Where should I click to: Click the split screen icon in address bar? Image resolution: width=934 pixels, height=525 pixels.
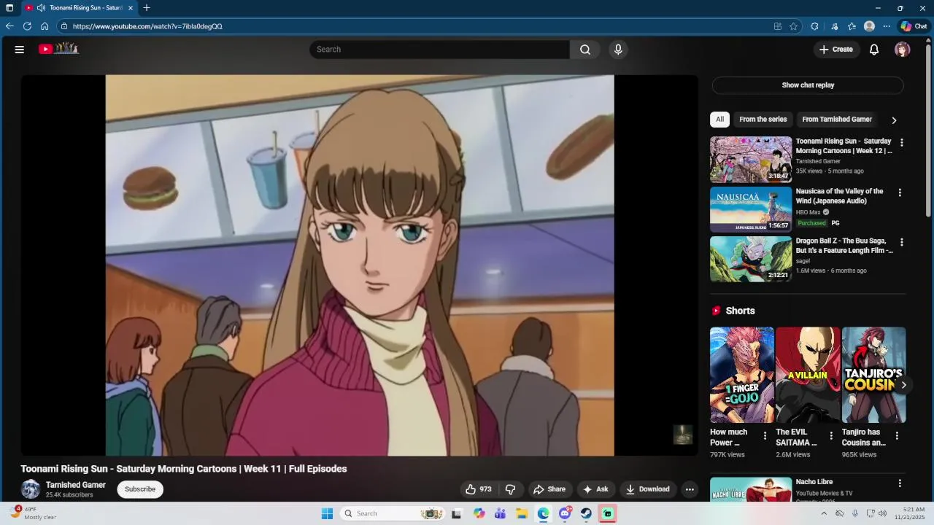(x=778, y=26)
